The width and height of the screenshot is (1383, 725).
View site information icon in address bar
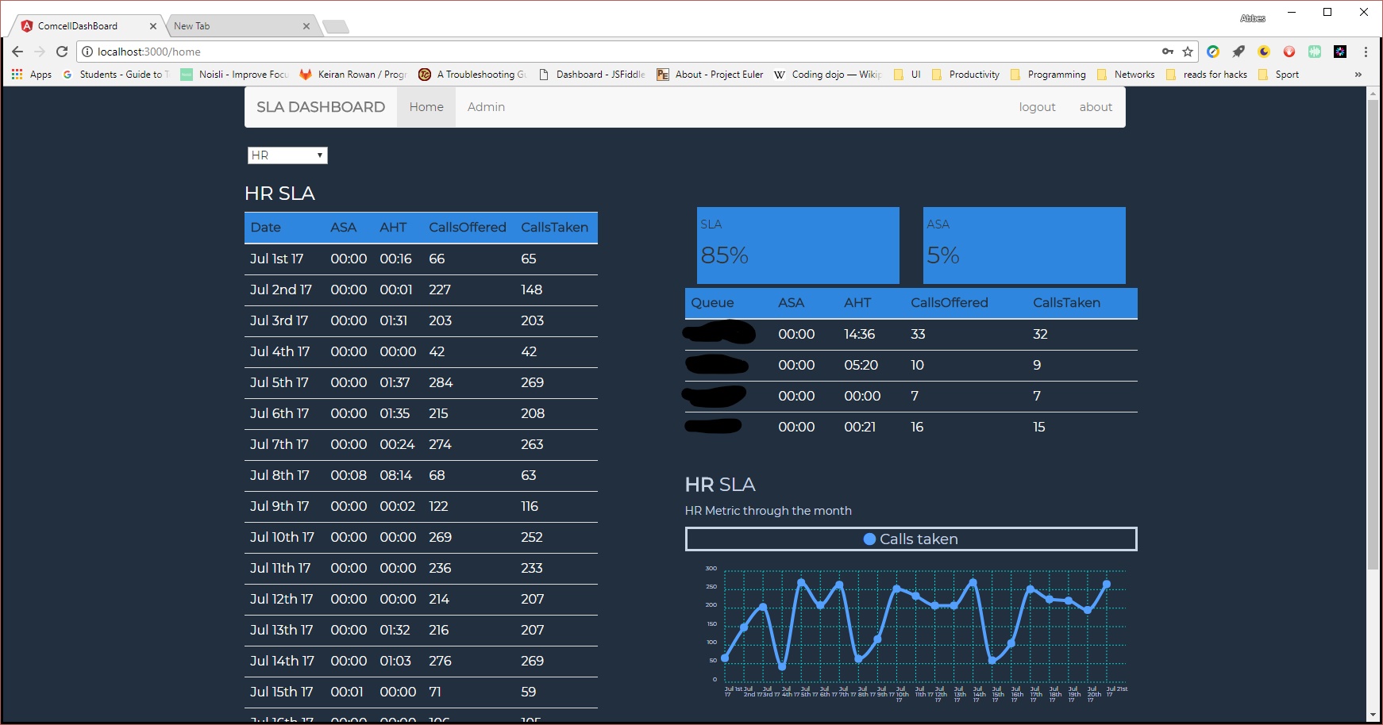coord(87,52)
